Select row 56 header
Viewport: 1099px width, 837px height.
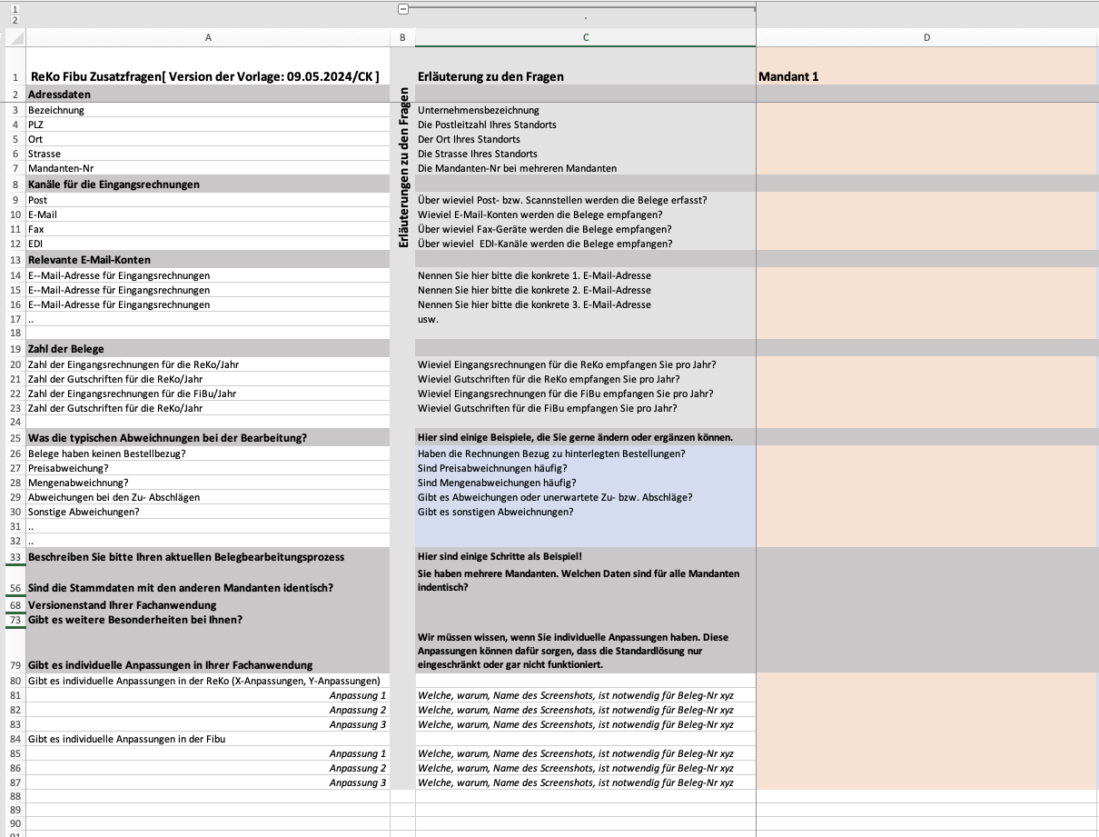coord(14,588)
